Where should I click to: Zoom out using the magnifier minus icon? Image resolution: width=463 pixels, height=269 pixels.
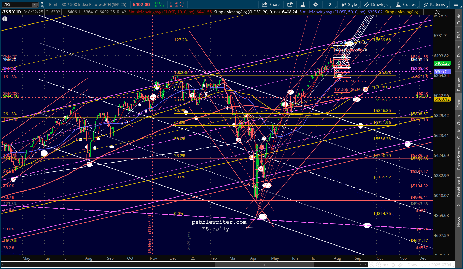pos(371,265)
